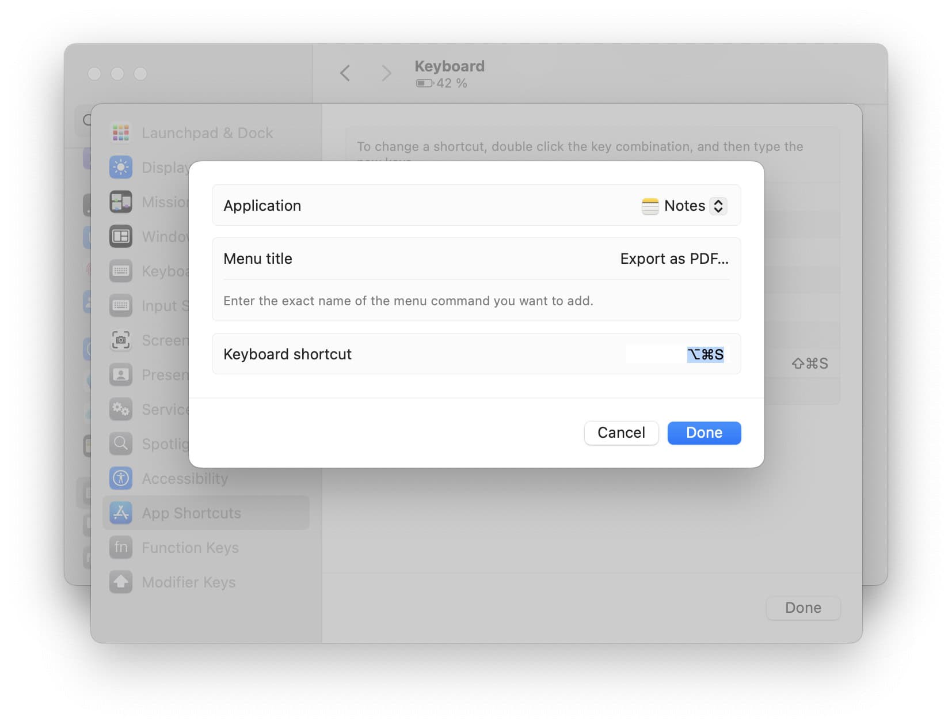Click the Services gear icon
This screenshot has height=728, width=952.
[121, 409]
